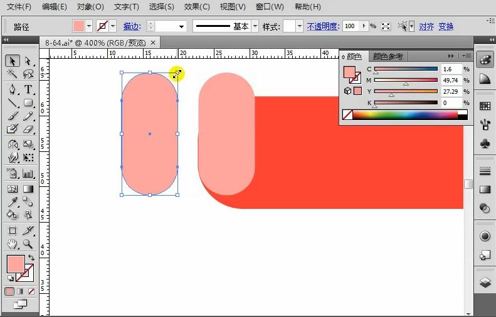Open the Symbols panel club icon
Image resolution: width=496 pixels, height=317 pixels.
coord(485,143)
